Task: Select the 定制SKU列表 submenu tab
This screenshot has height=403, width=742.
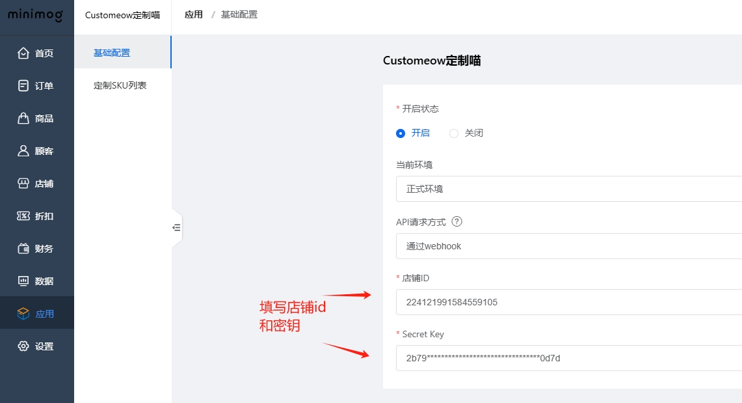Action: pyautogui.click(x=123, y=85)
